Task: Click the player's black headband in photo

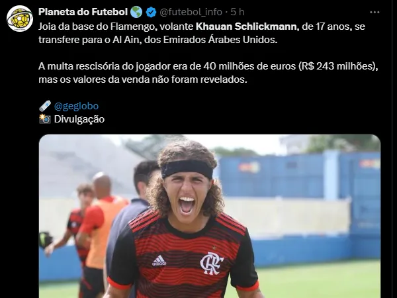Action: (x=187, y=169)
